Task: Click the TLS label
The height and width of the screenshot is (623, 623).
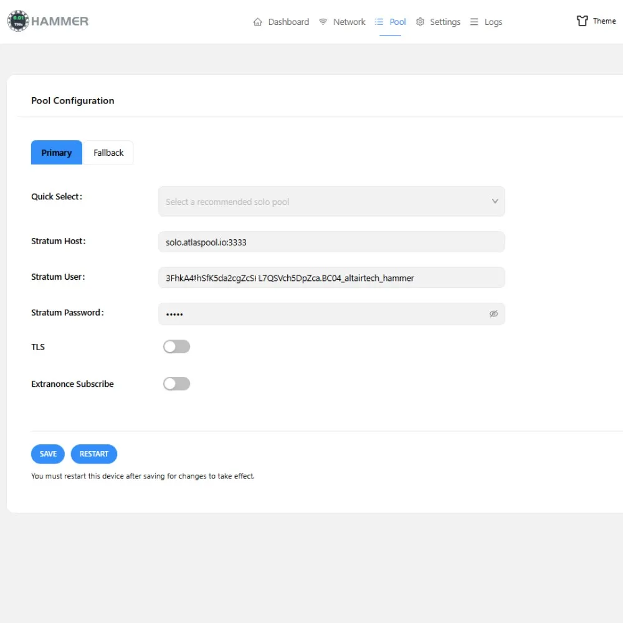Action: (38, 347)
